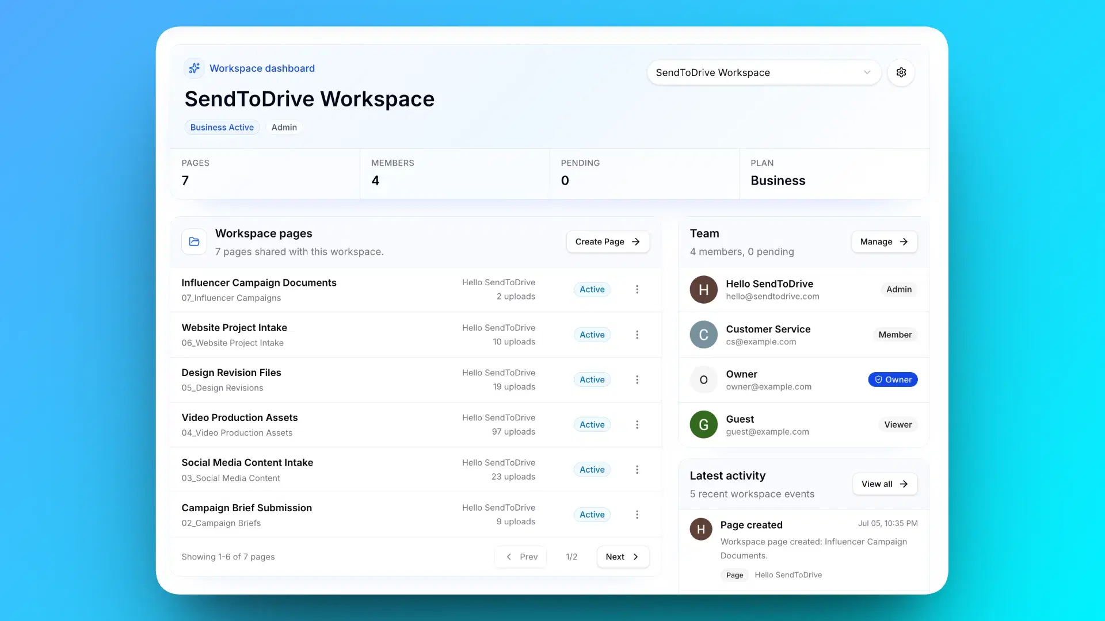This screenshot has height=621, width=1105.
Task: Open options menu for Design Revision Files
Action: click(x=637, y=379)
